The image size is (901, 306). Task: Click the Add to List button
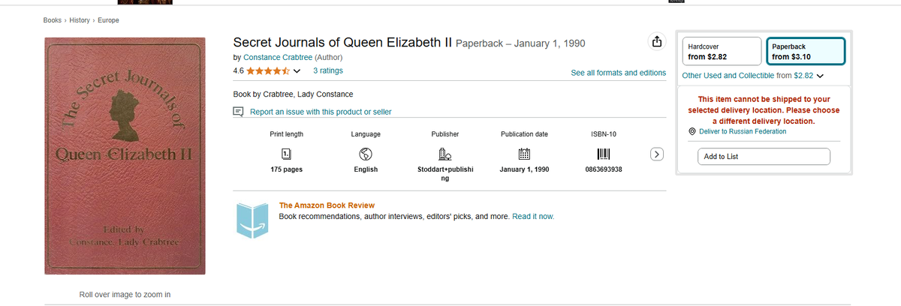pyautogui.click(x=764, y=156)
